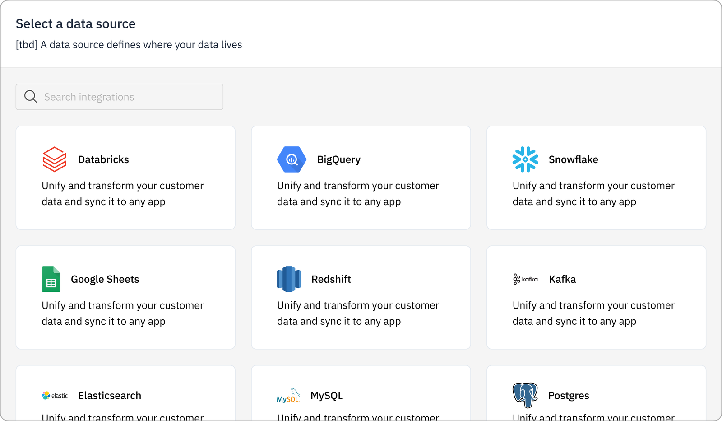Open the Postgres data source card
Image resolution: width=722 pixels, height=421 pixels.
pyautogui.click(x=596, y=398)
